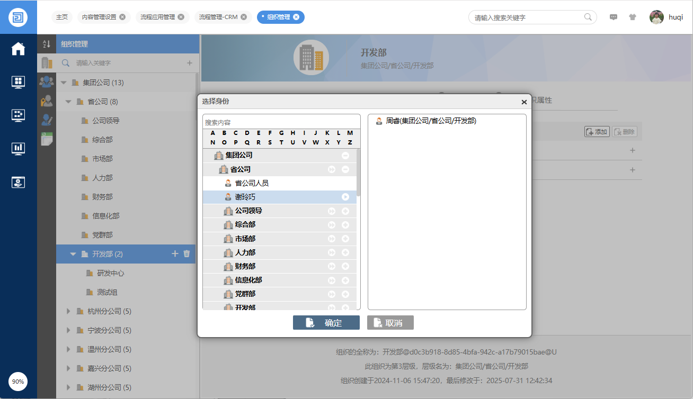Screen dimensions: 693x399
Task: Select the people group icon in the secondary sidebar
Action: 47,81
